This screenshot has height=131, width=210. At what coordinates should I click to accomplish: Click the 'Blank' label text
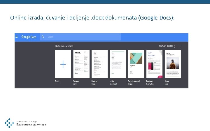click(57, 81)
